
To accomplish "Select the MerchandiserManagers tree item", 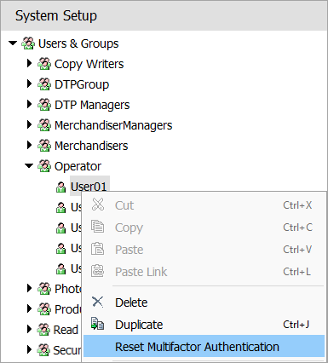I will [x=113, y=125].
